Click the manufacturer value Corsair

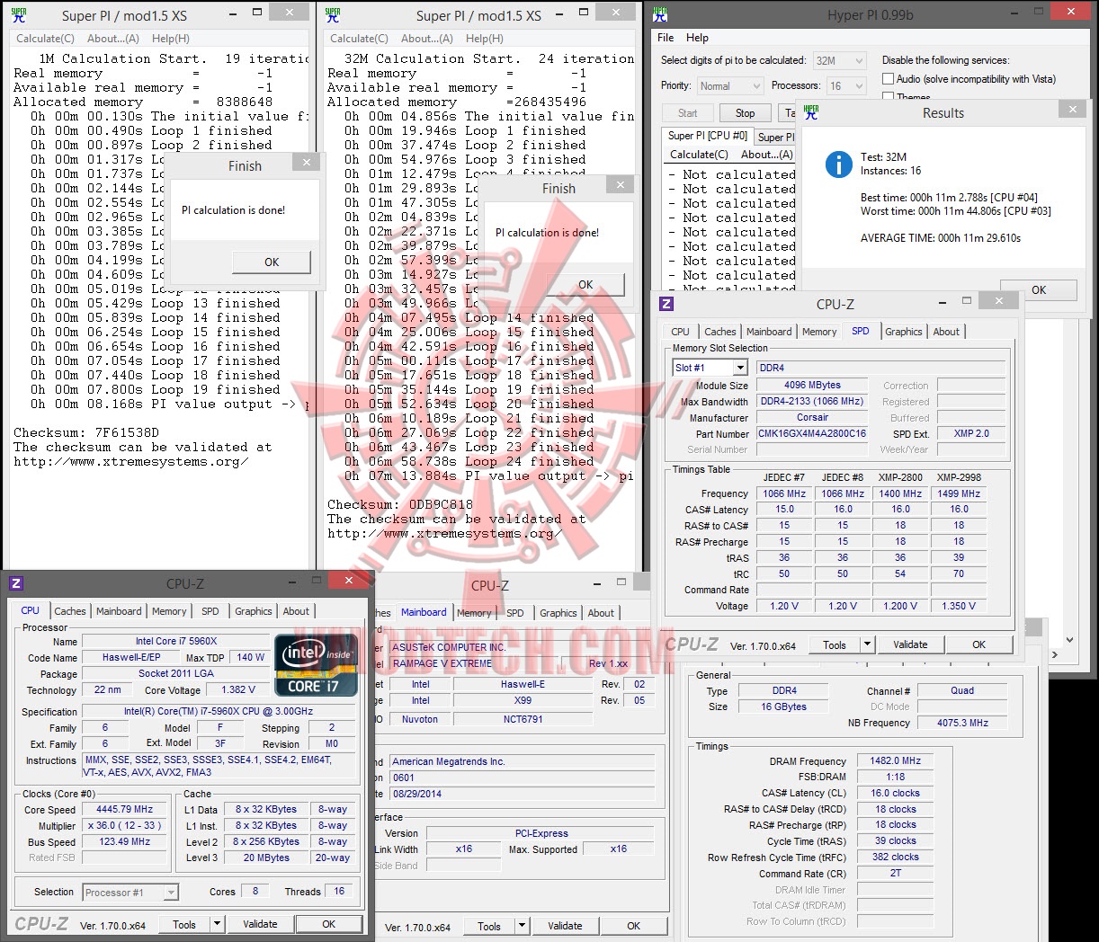[x=812, y=417]
